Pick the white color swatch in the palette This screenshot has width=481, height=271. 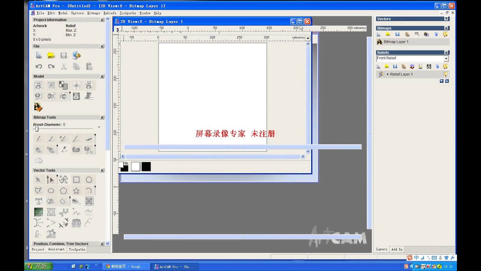[x=136, y=166]
